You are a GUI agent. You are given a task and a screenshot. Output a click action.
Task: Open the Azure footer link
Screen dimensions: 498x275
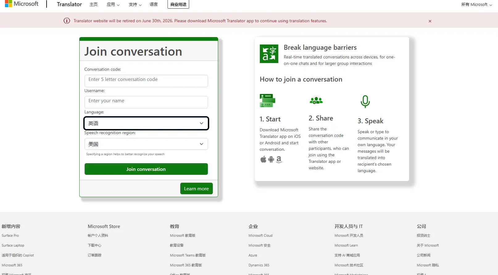pos(253,255)
